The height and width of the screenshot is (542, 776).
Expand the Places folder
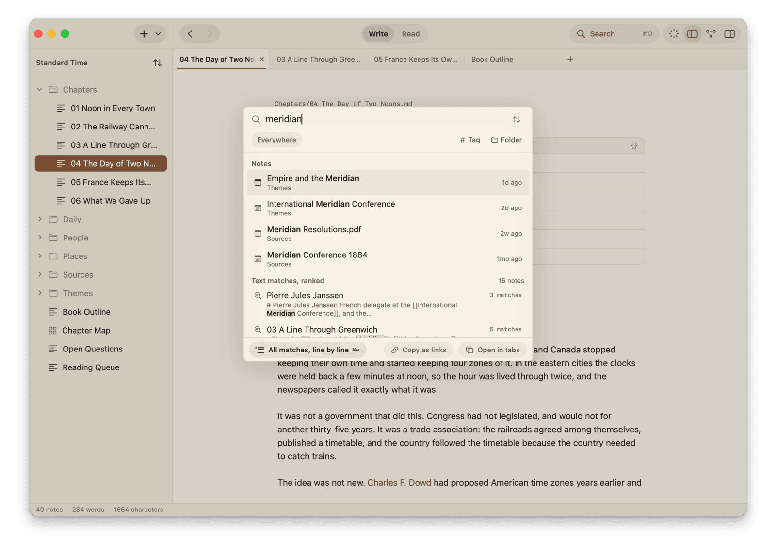(x=40, y=256)
